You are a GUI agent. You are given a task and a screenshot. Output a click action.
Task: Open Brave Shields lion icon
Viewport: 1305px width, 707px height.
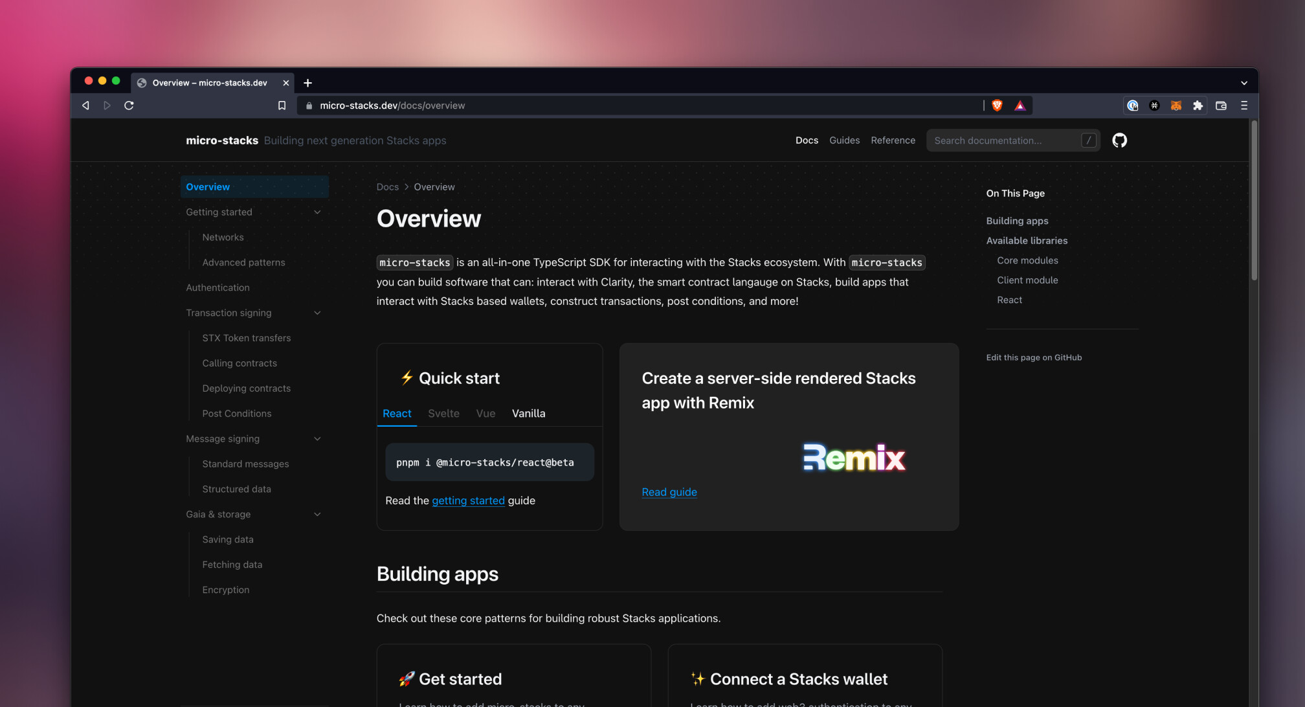(997, 106)
